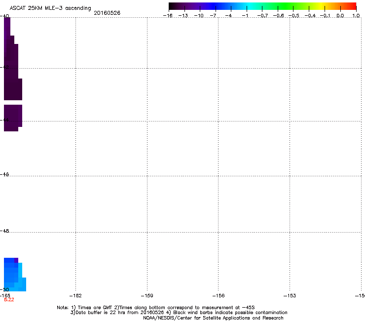Viewport: 365px width, 321px height.
Task: Click the -48 latitude axis label
Action: click(x=4, y=231)
